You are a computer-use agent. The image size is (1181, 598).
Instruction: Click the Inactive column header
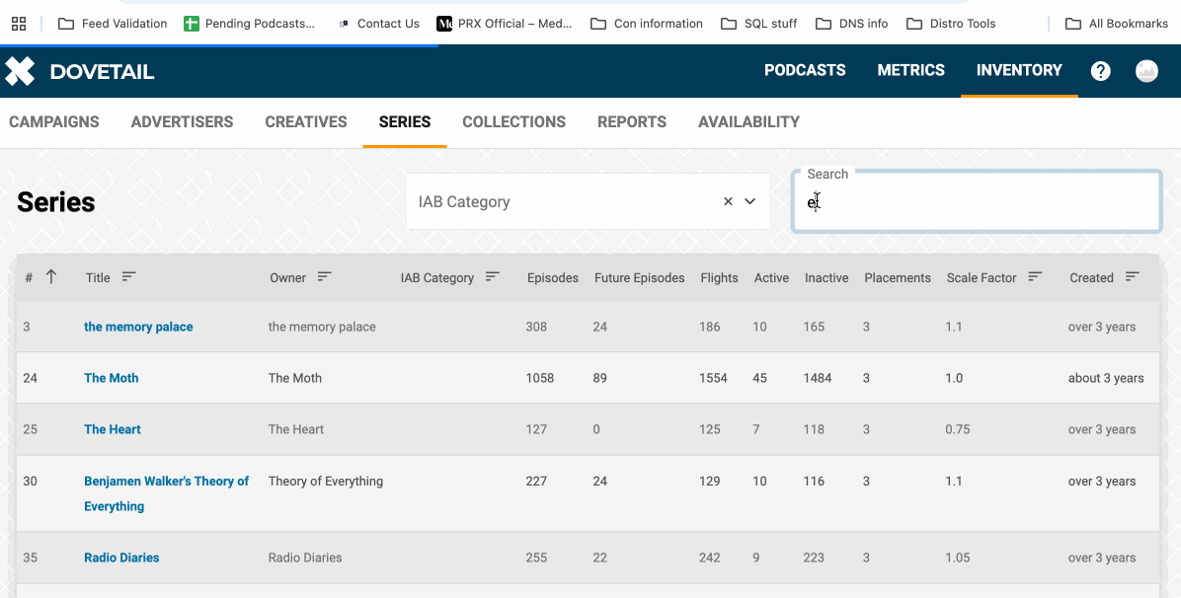pos(827,278)
